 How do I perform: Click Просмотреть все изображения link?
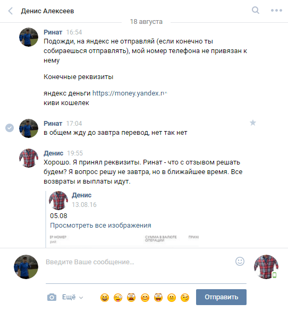[x=100, y=225]
